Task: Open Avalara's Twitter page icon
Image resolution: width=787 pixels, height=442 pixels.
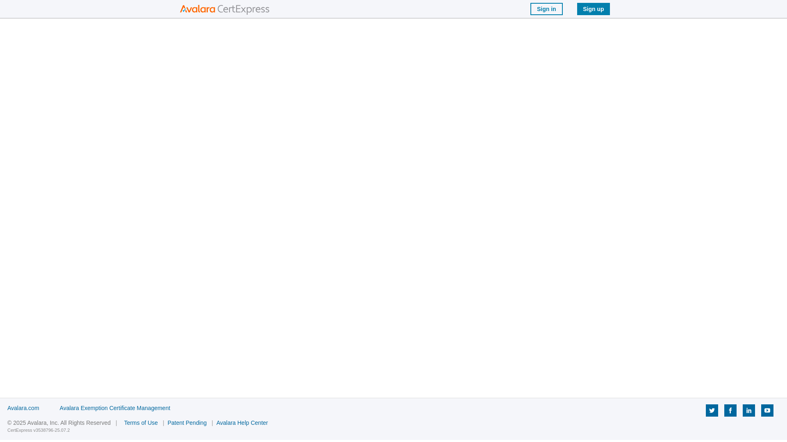Action: pyautogui.click(x=712, y=410)
